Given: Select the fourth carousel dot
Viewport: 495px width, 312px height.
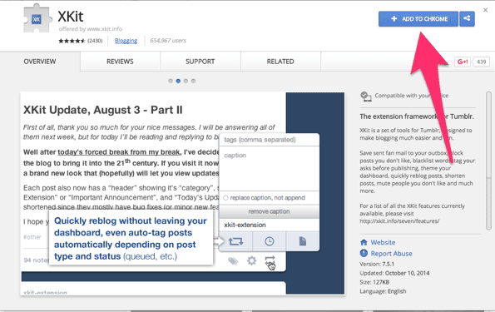Looking at the screenshot, I should pyautogui.click(x=193, y=82).
